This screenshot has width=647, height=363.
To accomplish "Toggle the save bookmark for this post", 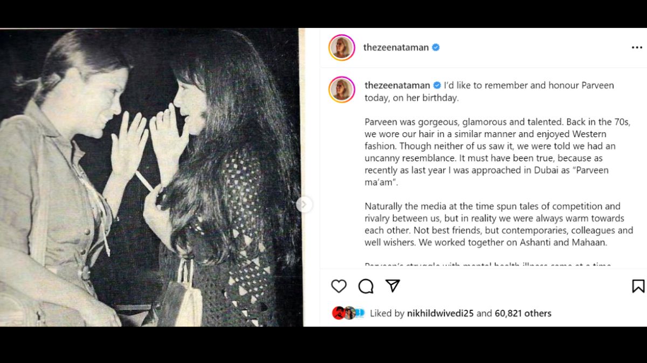I will (x=638, y=286).
